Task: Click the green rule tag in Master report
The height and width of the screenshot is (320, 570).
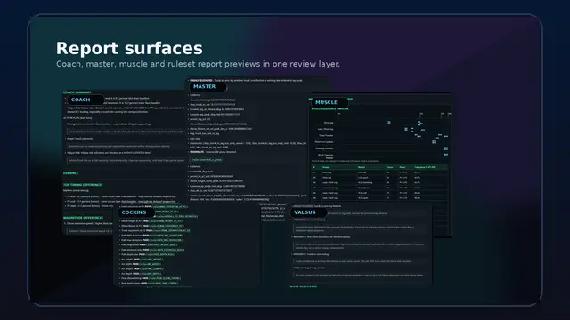Action: tap(208, 160)
